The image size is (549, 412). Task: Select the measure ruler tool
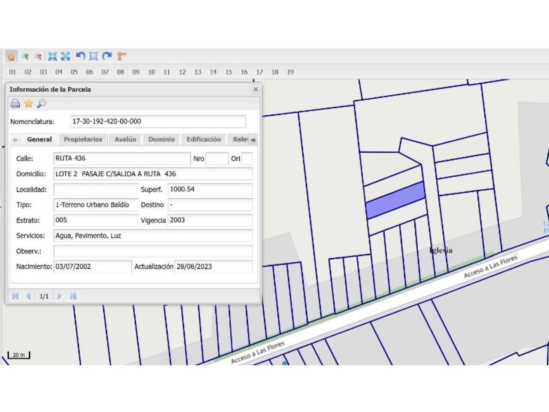coord(121,56)
